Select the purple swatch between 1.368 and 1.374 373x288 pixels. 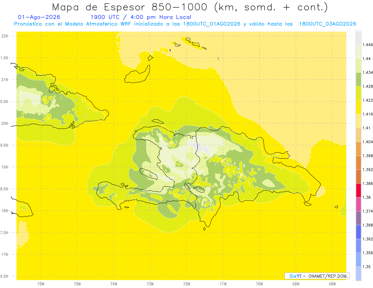(x=358, y=218)
